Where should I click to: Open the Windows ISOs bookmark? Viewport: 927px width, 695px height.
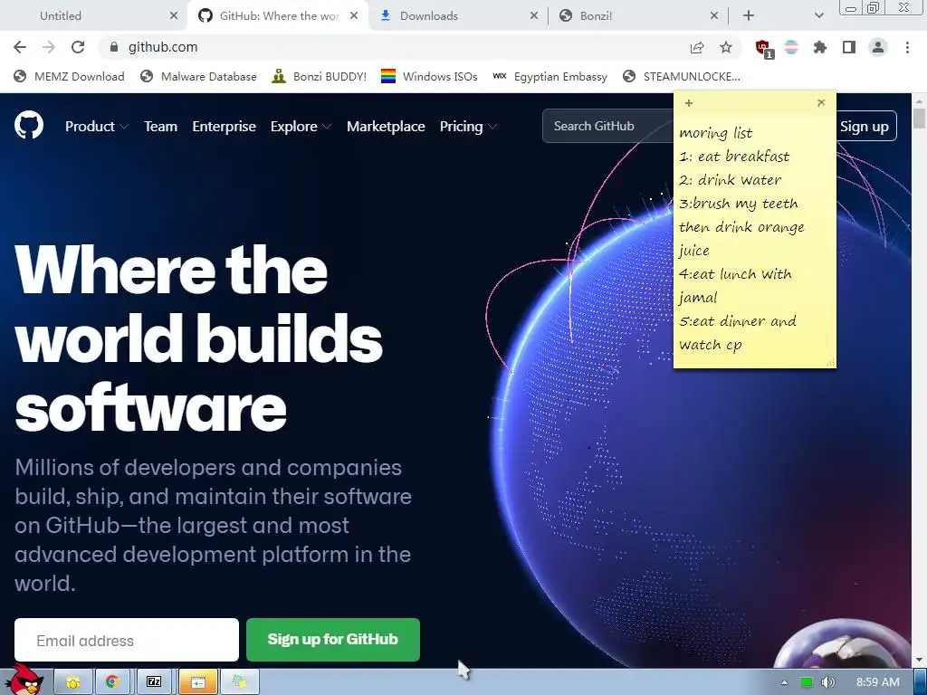click(429, 76)
